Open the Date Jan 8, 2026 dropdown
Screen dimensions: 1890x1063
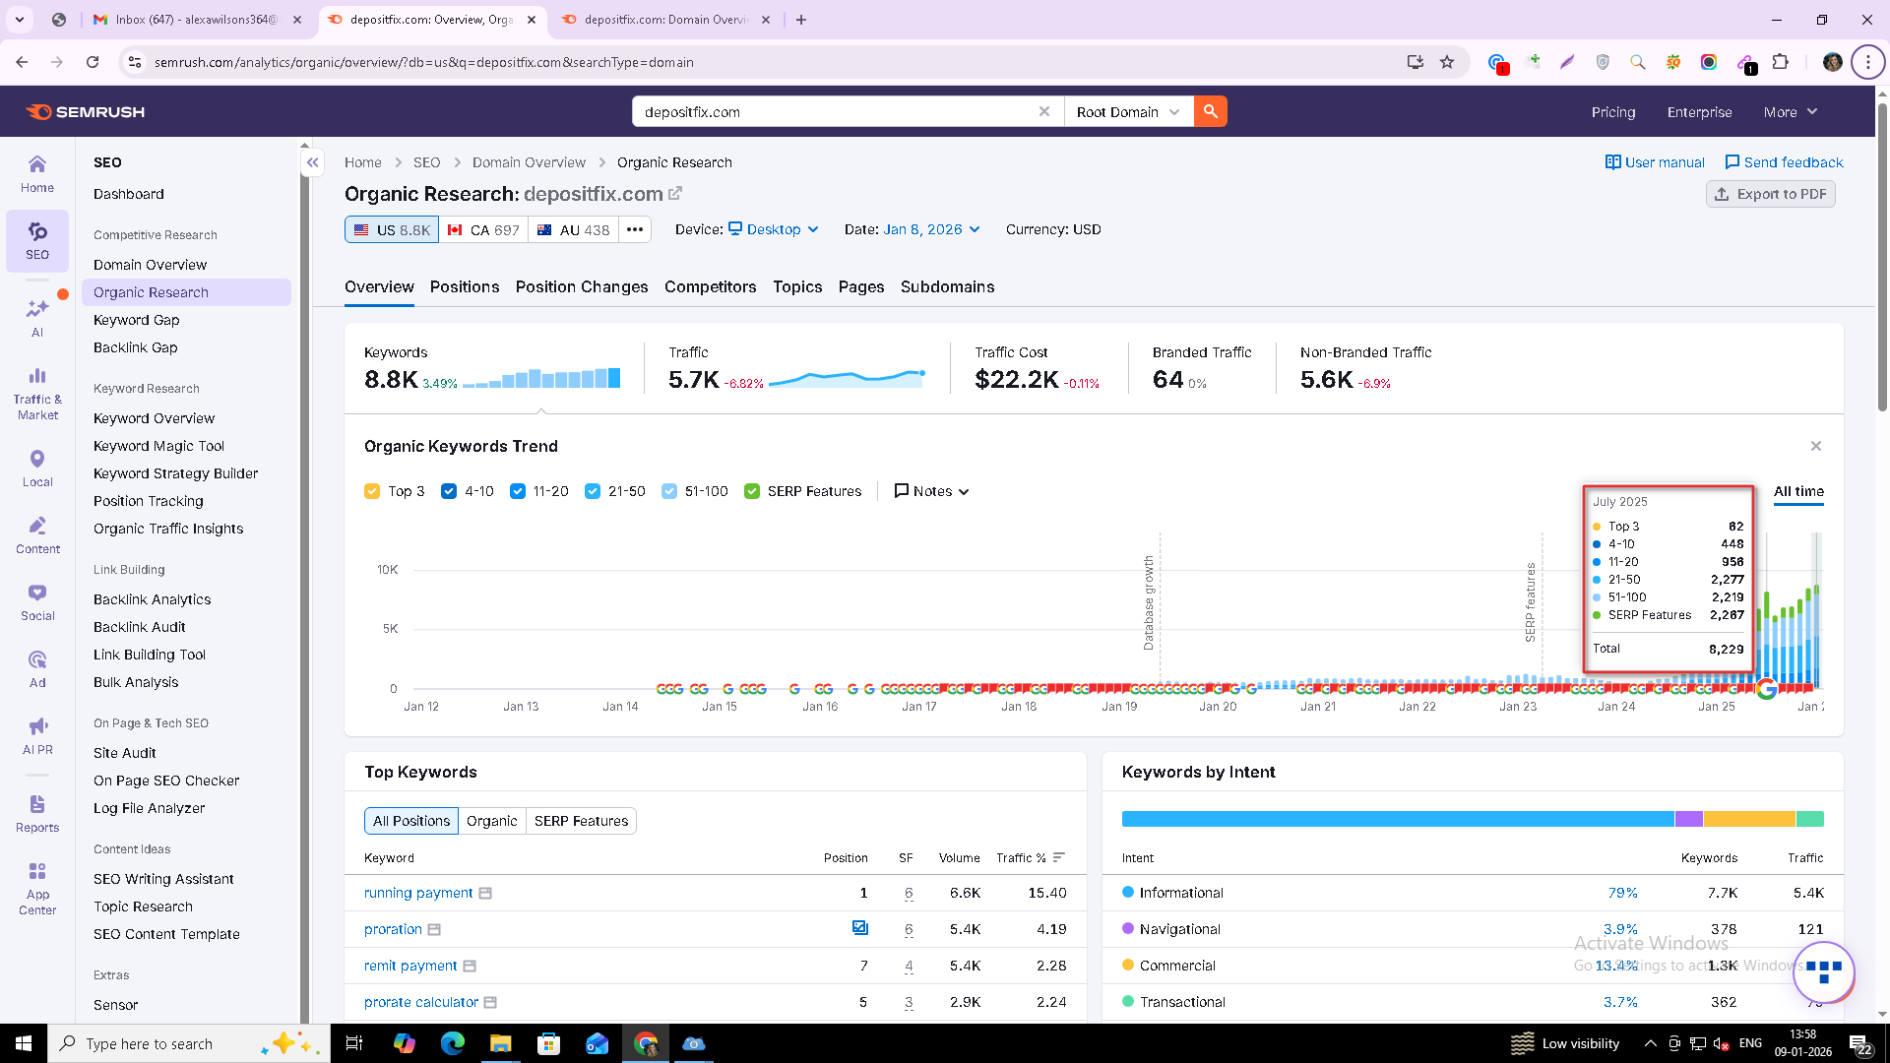point(931,229)
